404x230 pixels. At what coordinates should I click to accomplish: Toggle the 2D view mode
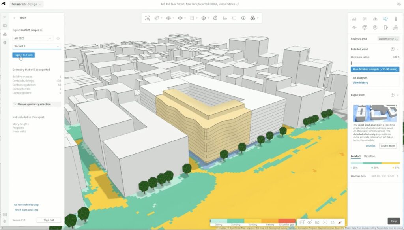pos(333,222)
